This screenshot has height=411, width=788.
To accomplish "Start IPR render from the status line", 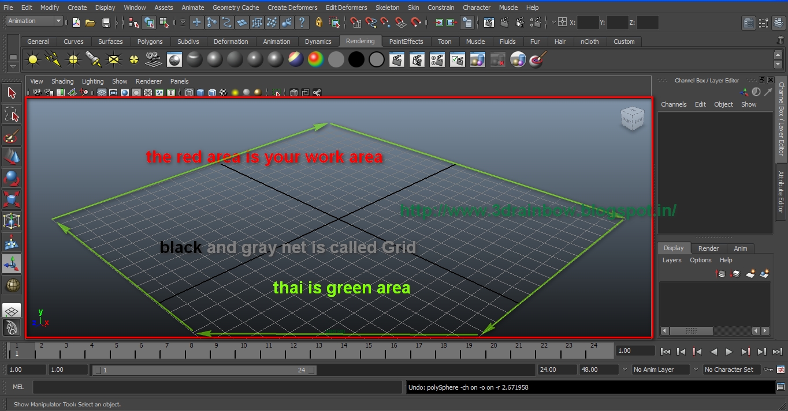I will coord(519,22).
